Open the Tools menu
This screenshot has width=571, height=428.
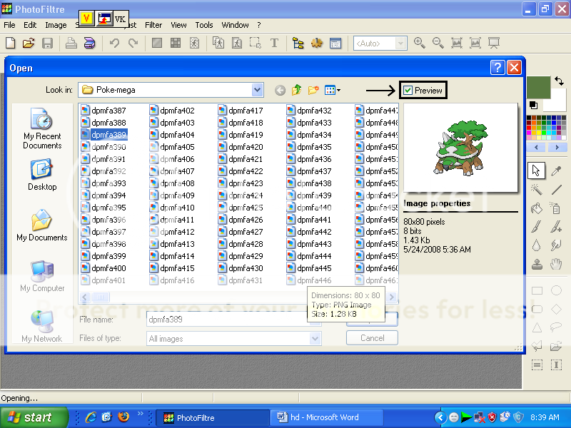coord(204,25)
